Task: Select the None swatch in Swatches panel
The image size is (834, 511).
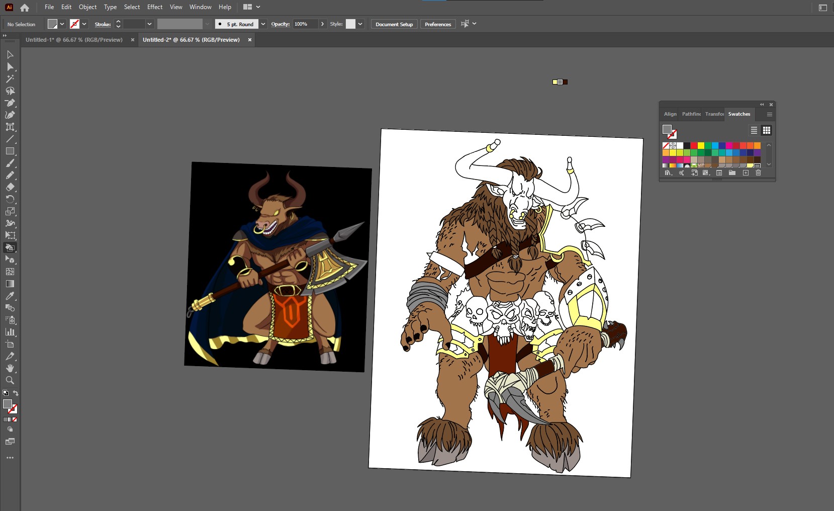Action: 666,145
